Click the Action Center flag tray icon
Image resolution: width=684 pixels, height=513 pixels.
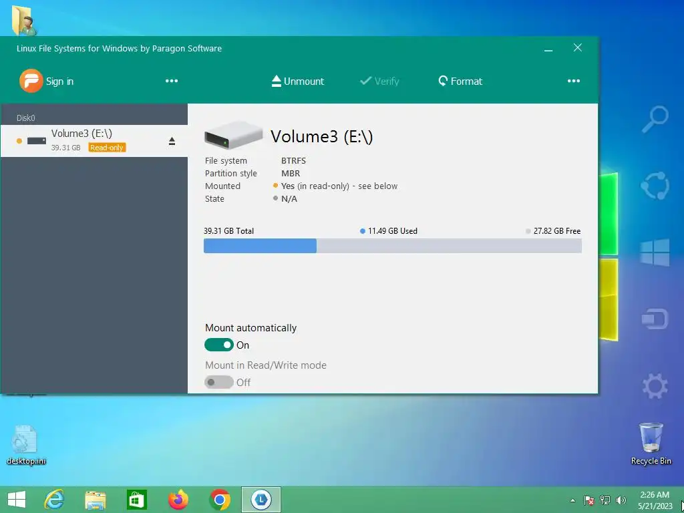point(589,500)
